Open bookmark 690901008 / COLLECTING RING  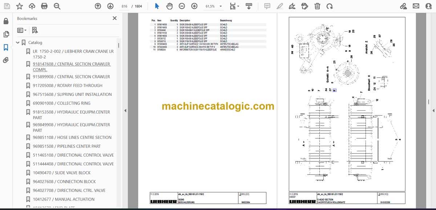[61, 103]
